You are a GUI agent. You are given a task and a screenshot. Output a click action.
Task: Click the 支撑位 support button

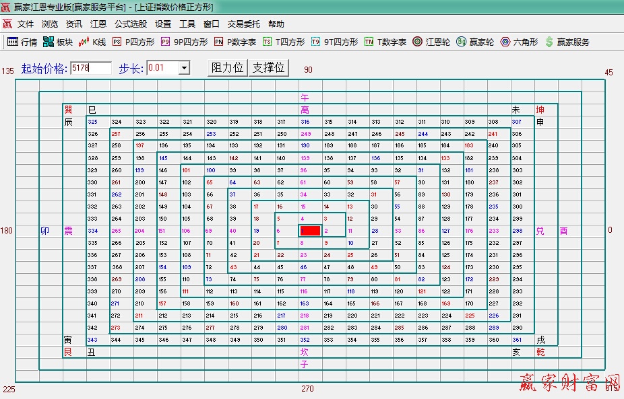269,67
